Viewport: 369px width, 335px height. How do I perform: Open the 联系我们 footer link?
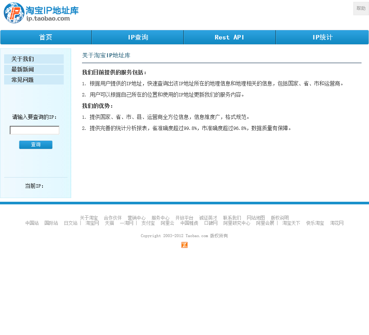(232, 218)
